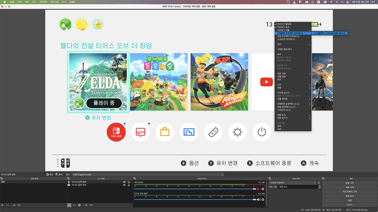
Task: Mute the 오디오 입력 캡쳐 mixer speaker icon
Action: point(258,199)
